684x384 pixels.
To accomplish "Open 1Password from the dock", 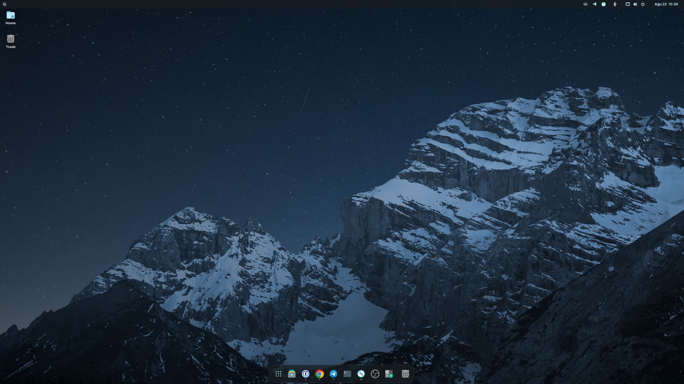I will (x=306, y=374).
